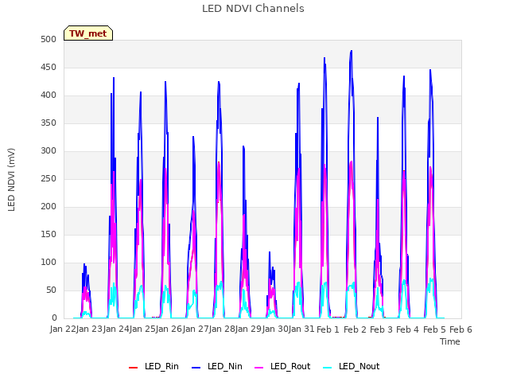The width and height of the screenshot is (509, 382).
Task: Click the Feb 4 x-axis tick label
Action: pos(408,329)
